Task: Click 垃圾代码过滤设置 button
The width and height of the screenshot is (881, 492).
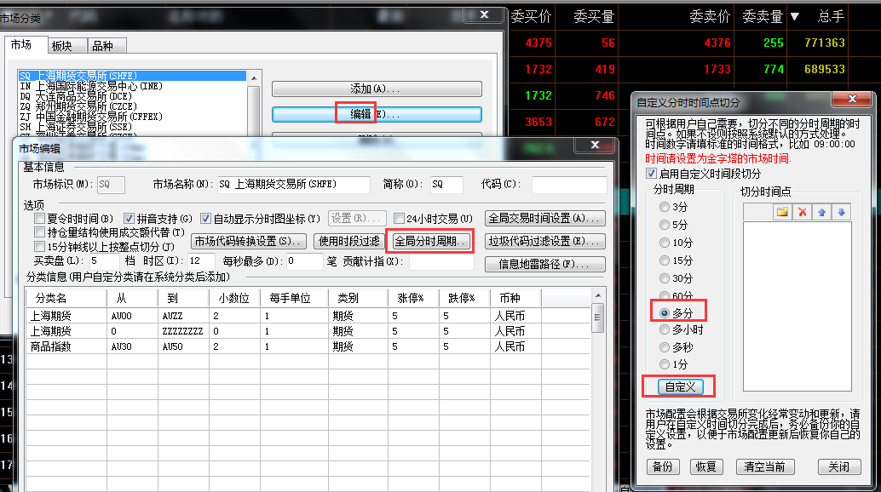Action: pyautogui.click(x=545, y=241)
